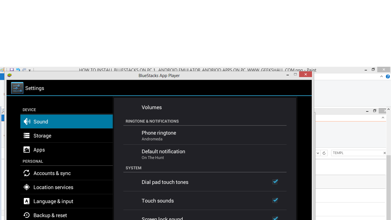Collapse the right panel using its chevron
The height and width of the screenshot is (220, 391).
[x=383, y=117]
